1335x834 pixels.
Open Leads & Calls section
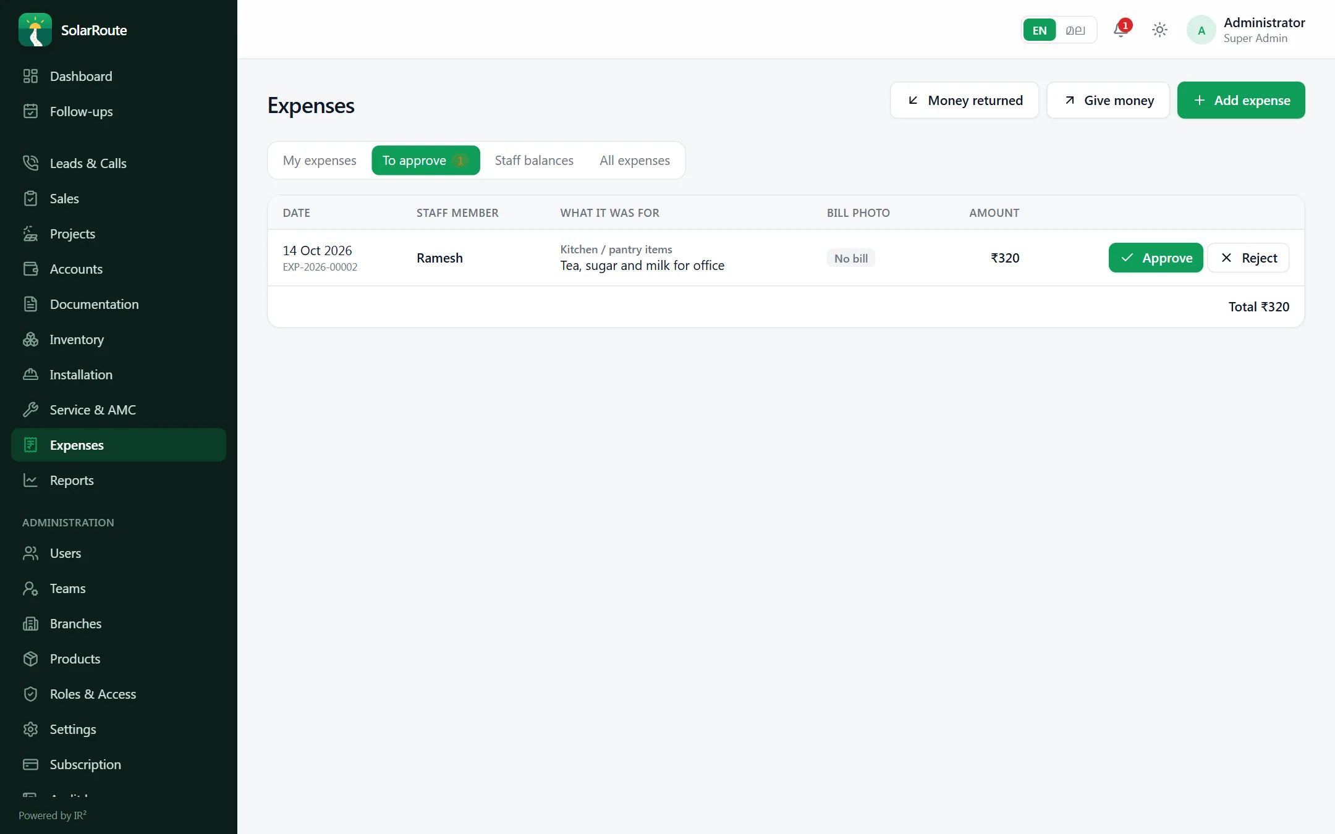pos(119,163)
